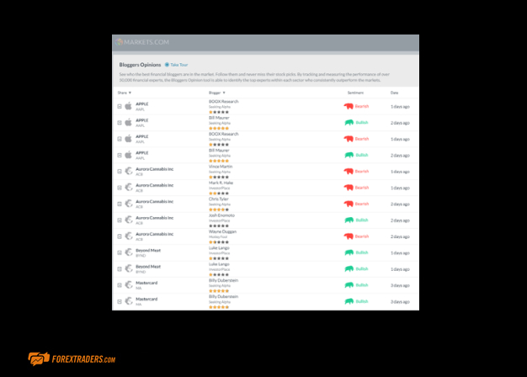Click '2 days ago' in Wayne Duggan's row
This screenshot has height=377, width=527.
[x=400, y=236]
